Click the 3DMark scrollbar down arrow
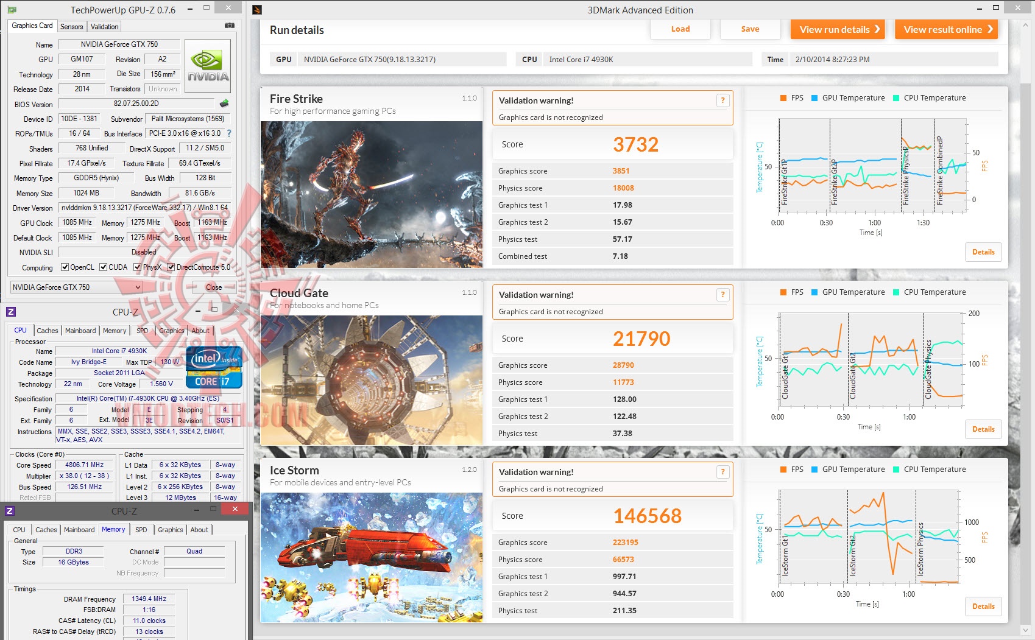Image resolution: width=1035 pixels, height=640 pixels. (x=1024, y=630)
